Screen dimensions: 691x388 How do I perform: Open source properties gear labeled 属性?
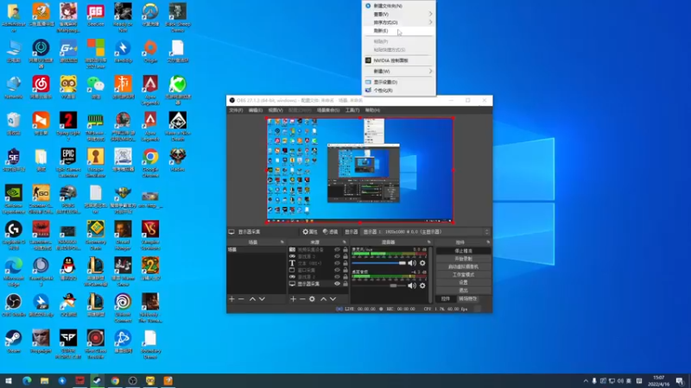310,232
